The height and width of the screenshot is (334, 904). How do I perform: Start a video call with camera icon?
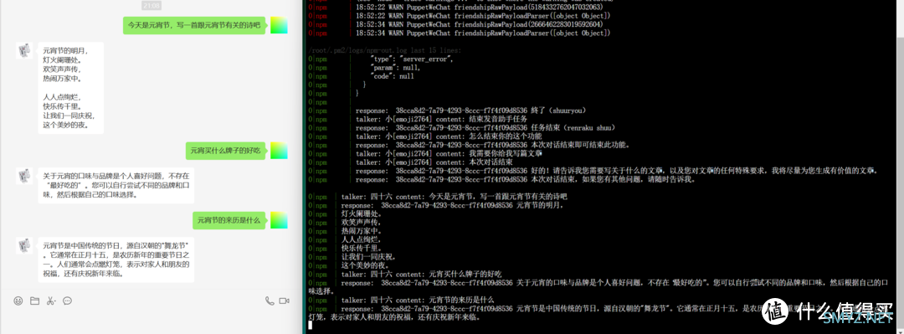point(284,301)
